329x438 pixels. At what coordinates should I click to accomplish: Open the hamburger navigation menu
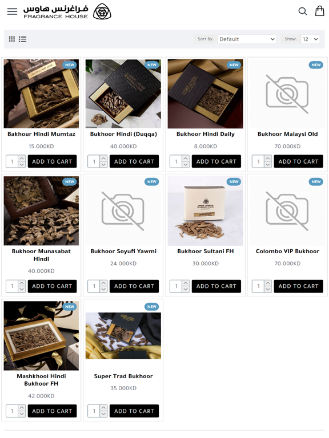click(12, 11)
